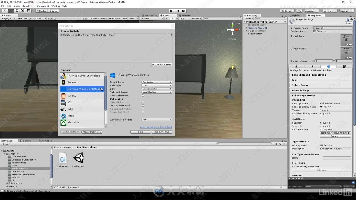Select iOS platform

(82, 102)
